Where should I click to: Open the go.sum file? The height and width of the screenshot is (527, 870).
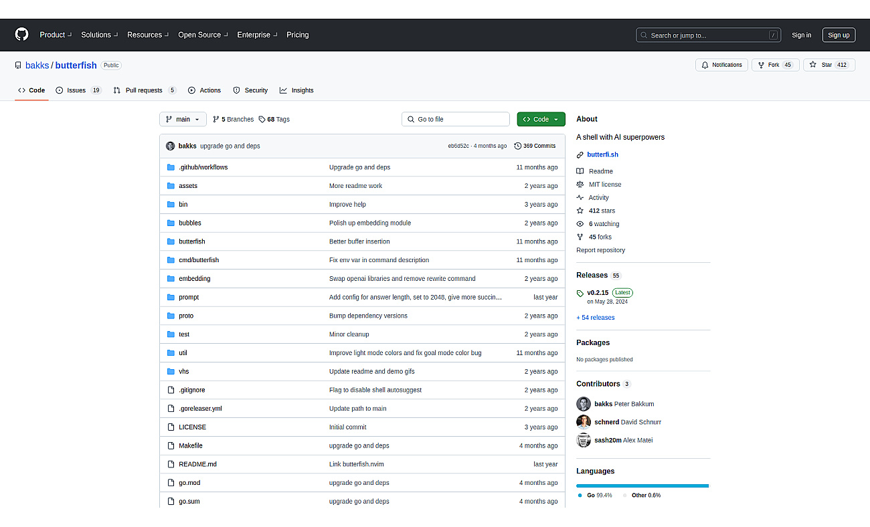click(189, 502)
